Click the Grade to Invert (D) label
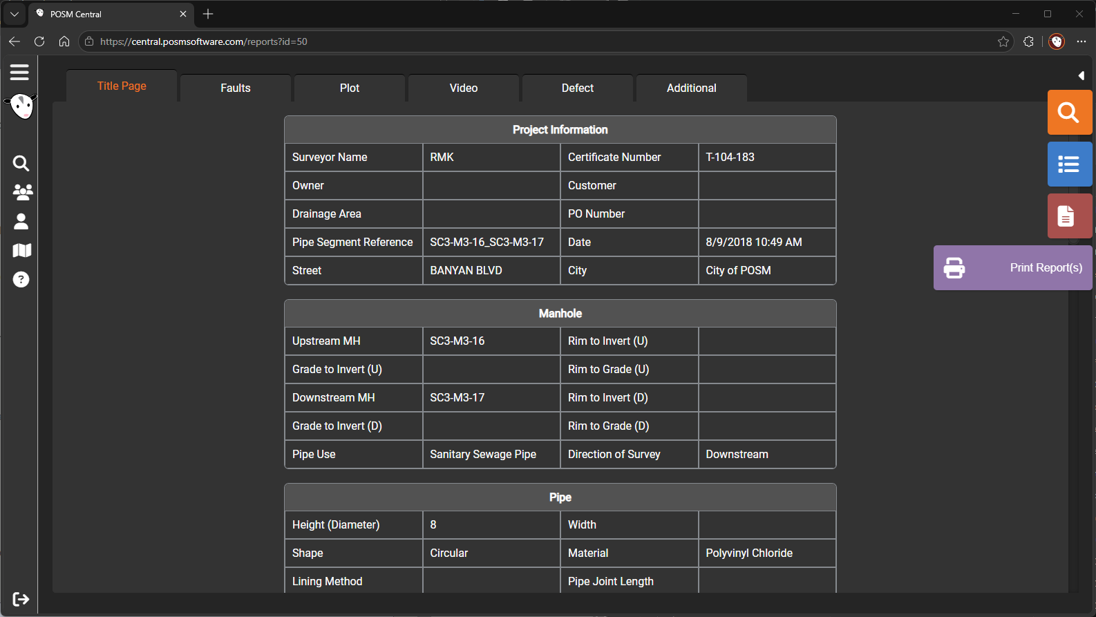This screenshot has width=1096, height=617. [337, 426]
